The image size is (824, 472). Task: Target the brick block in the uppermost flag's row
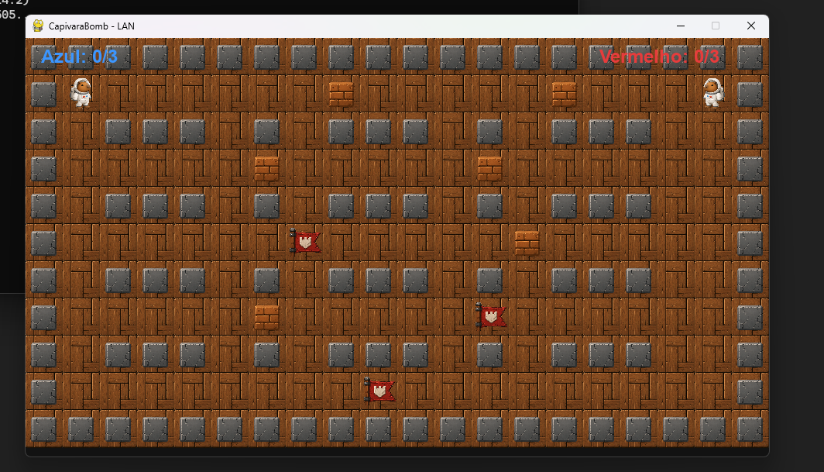527,243
